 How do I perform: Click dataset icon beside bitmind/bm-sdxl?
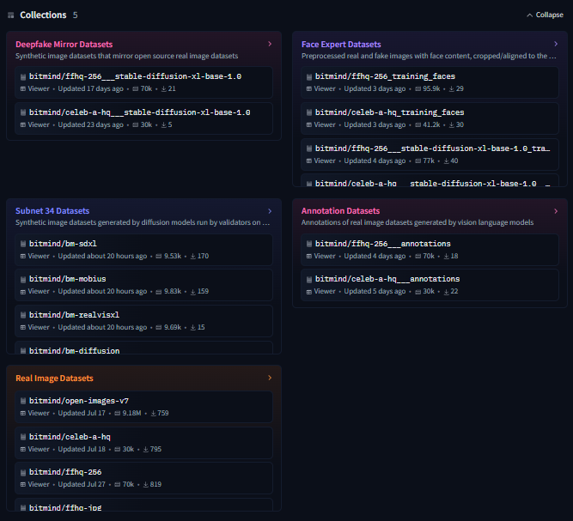[23, 244]
